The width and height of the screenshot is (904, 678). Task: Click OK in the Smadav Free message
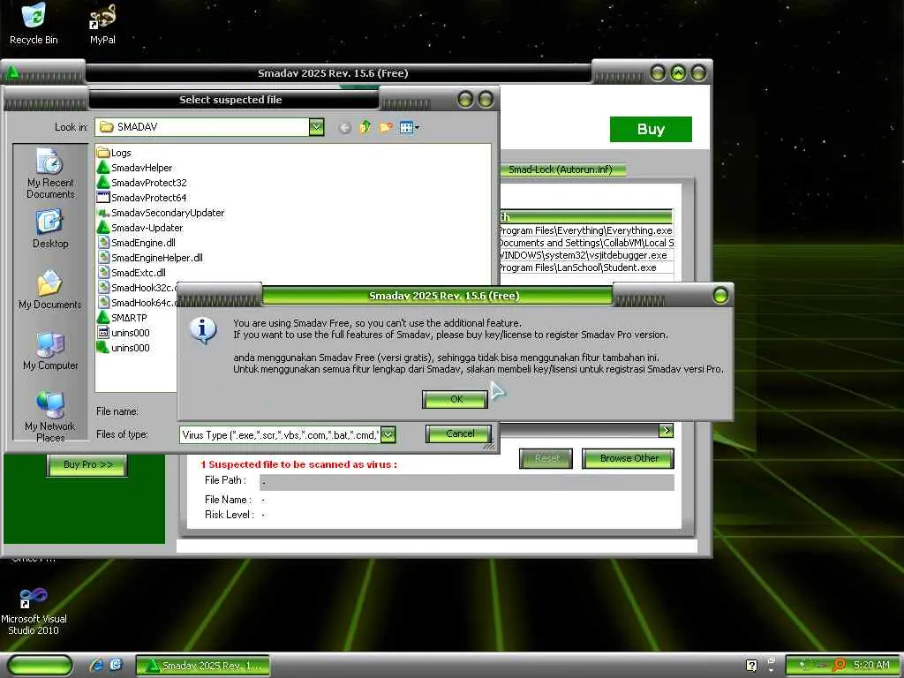(x=455, y=399)
